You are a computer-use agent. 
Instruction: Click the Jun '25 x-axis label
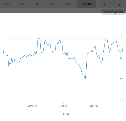click(64, 106)
